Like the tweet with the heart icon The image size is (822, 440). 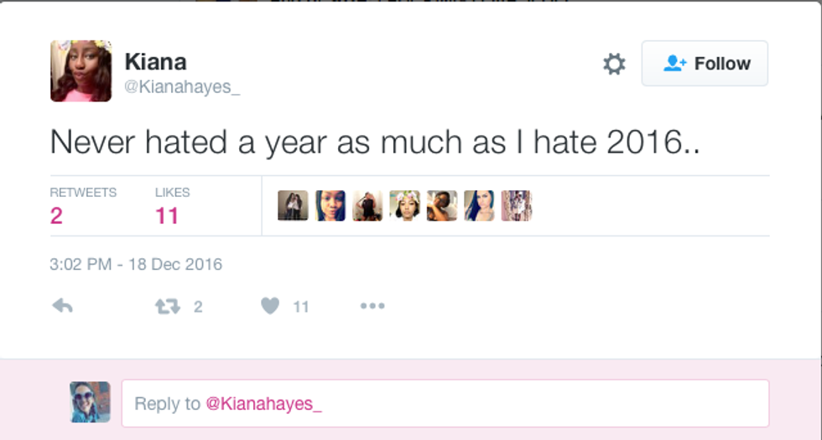point(270,307)
